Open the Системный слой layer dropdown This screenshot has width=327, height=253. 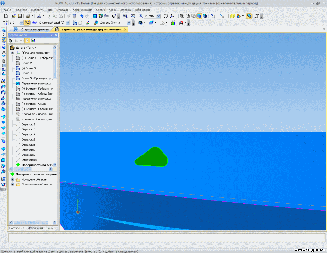[x=68, y=23]
